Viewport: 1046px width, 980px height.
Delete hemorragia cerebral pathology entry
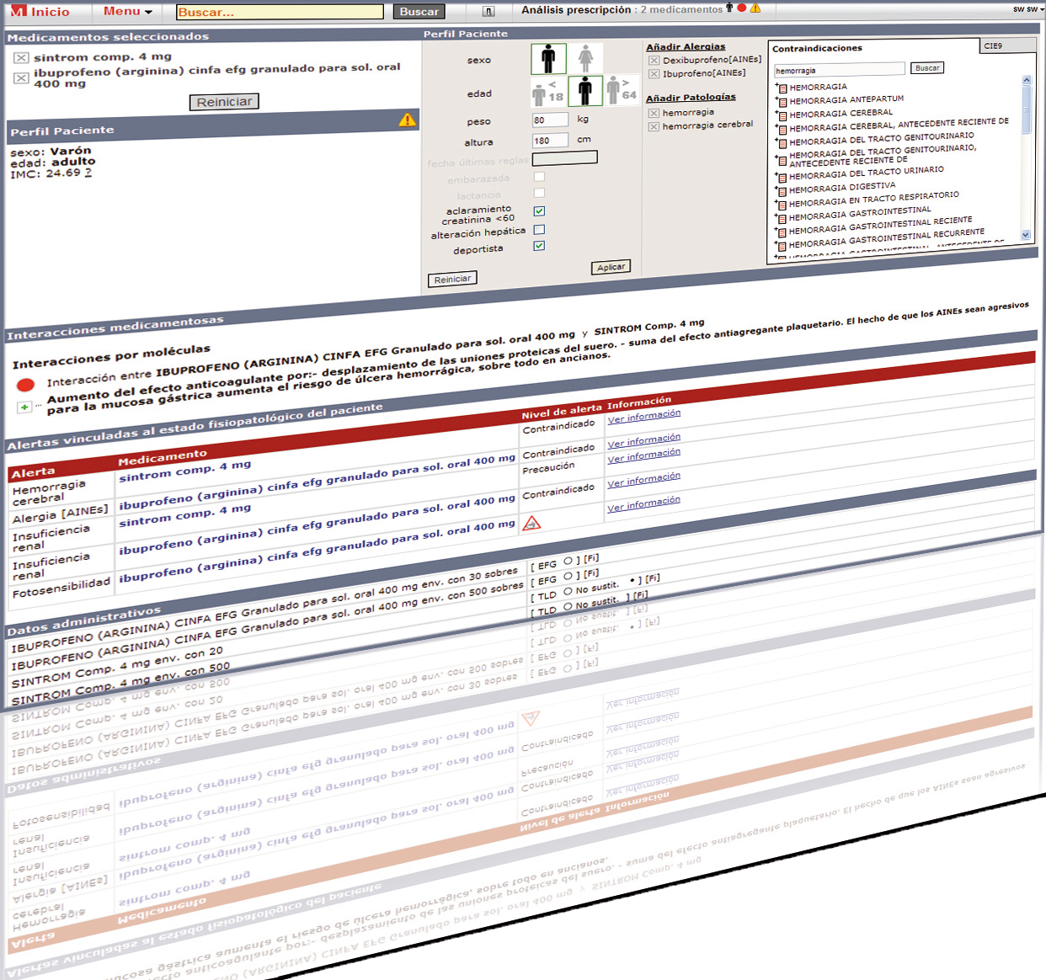coord(654,126)
